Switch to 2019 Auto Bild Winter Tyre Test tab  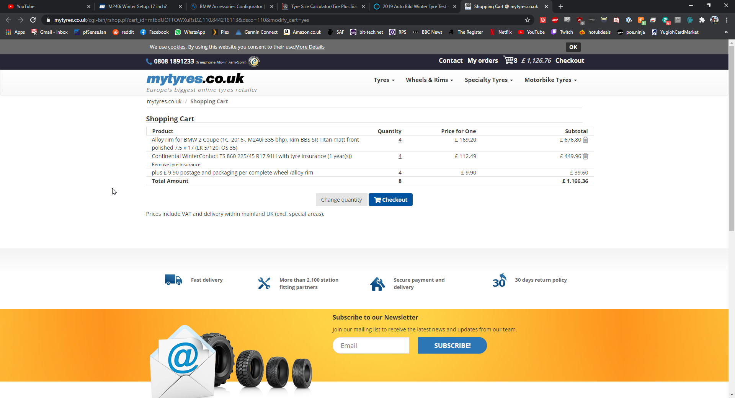click(414, 7)
